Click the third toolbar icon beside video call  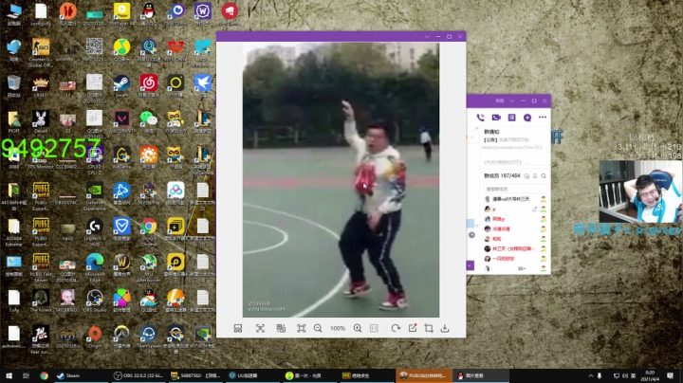(512, 118)
